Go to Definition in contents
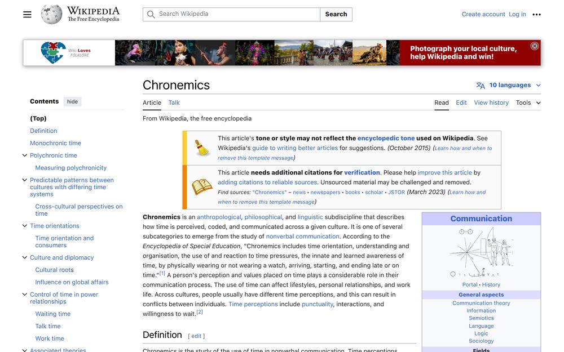564x352 pixels. pyautogui.click(x=43, y=131)
